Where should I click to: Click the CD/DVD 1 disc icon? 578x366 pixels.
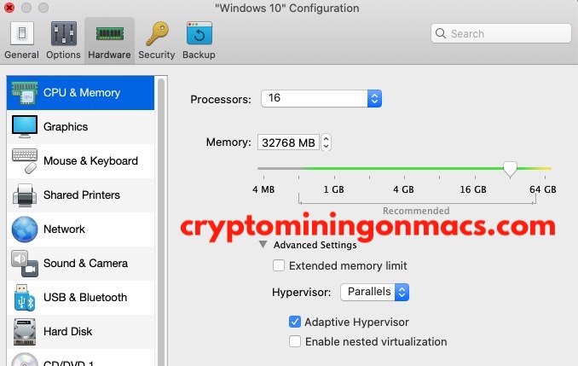(25, 360)
